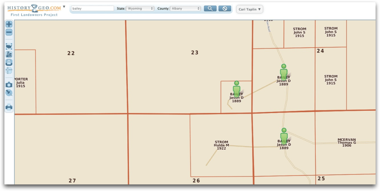
Task: Click the print map icon
Action: coord(9,107)
